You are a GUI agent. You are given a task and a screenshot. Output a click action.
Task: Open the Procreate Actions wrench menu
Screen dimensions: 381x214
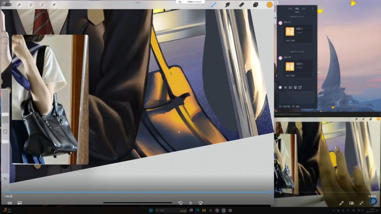(19, 5)
